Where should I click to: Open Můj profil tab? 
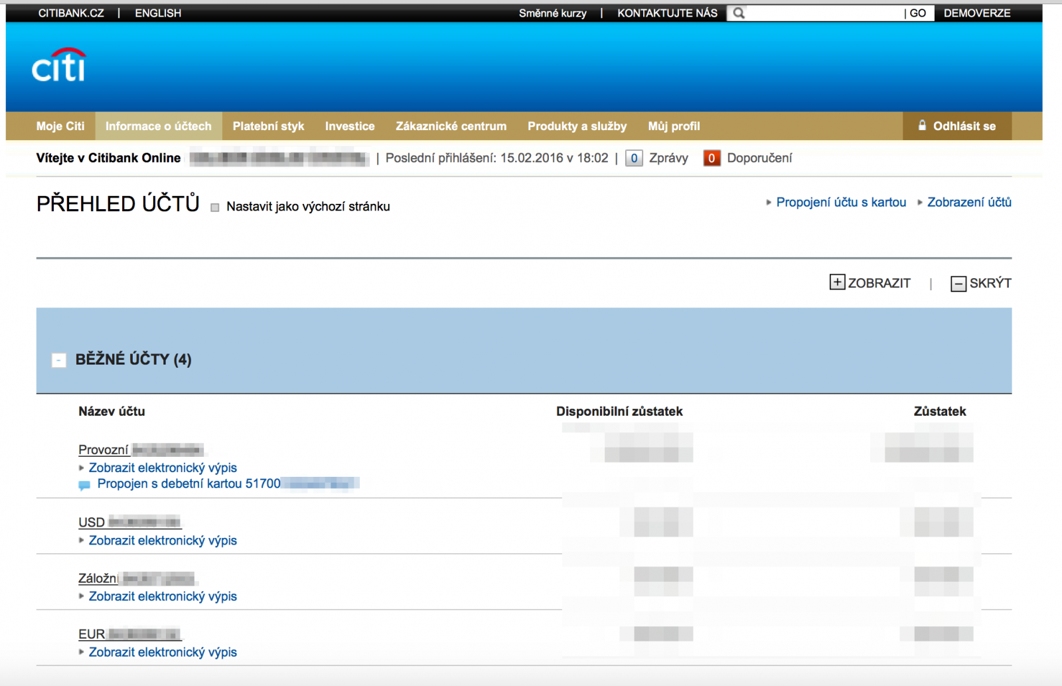[x=674, y=126]
